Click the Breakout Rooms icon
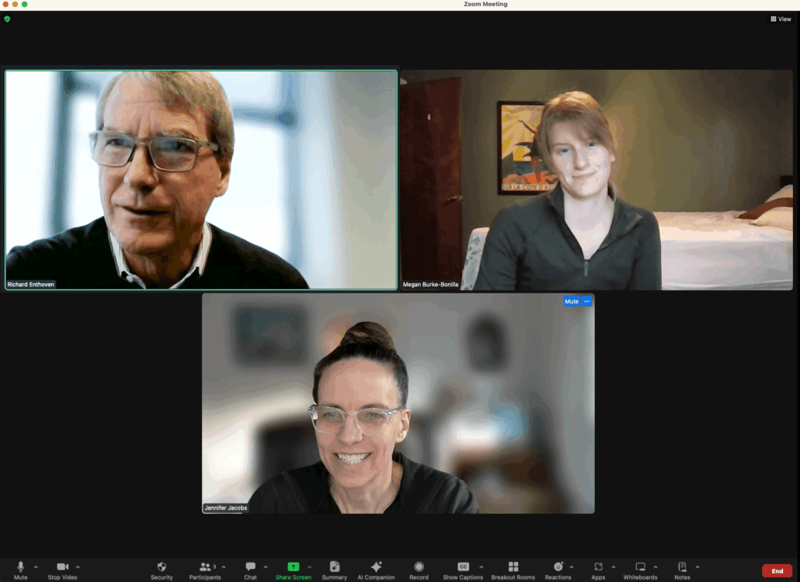Screen dimensions: 800x582 coord(513,568)
